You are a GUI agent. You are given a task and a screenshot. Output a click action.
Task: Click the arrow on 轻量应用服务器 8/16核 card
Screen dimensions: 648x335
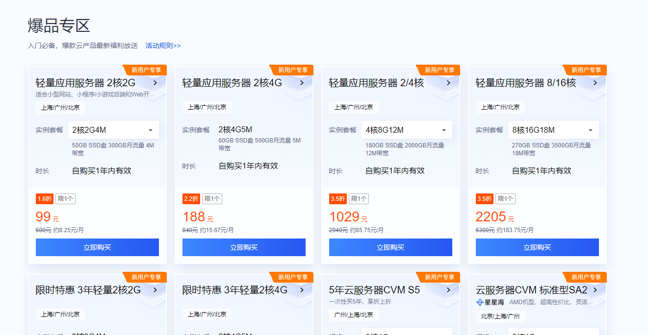[595, 83]
